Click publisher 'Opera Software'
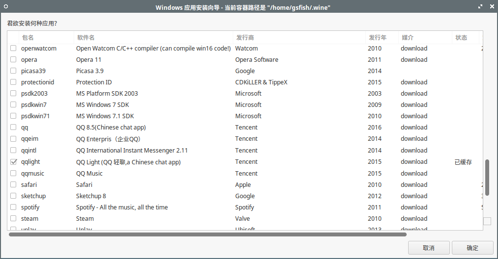Screen dimensions: 498x259 (257, 59)
